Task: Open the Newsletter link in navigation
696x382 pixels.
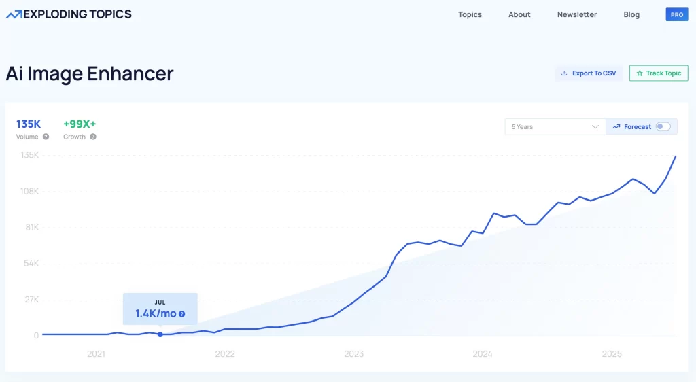Action: click(577, 14)
